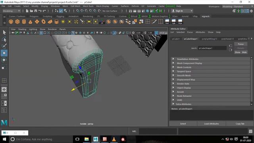This screenshot has height=143, width=254.
Task: Create a polygon sphere from the shelf
Action: point(11,21)
